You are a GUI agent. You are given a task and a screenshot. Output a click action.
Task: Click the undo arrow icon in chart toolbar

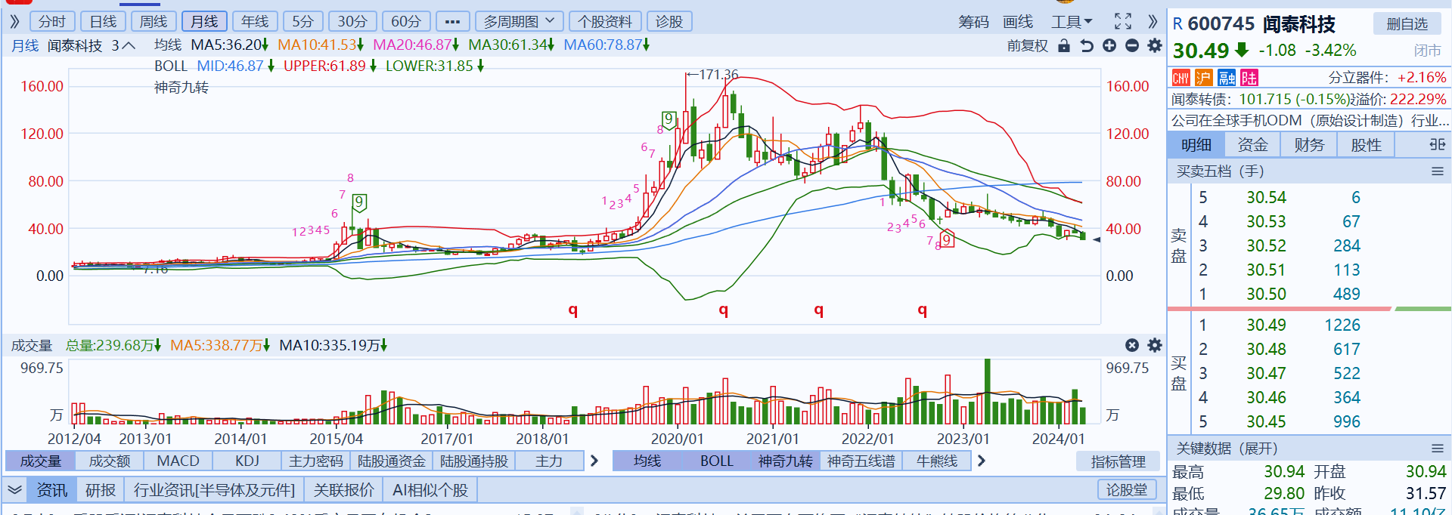(x=1087, y=46)
